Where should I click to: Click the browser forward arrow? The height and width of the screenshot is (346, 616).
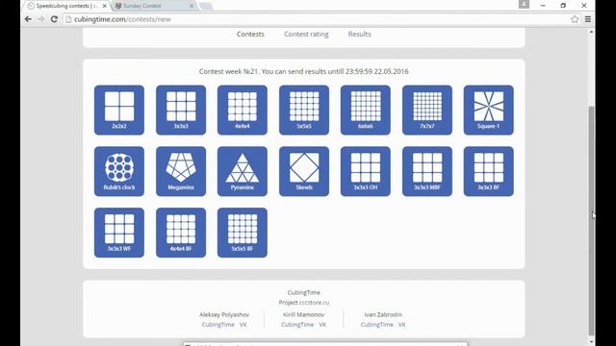40,19
